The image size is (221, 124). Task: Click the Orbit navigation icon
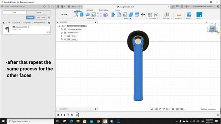point(152,109)
